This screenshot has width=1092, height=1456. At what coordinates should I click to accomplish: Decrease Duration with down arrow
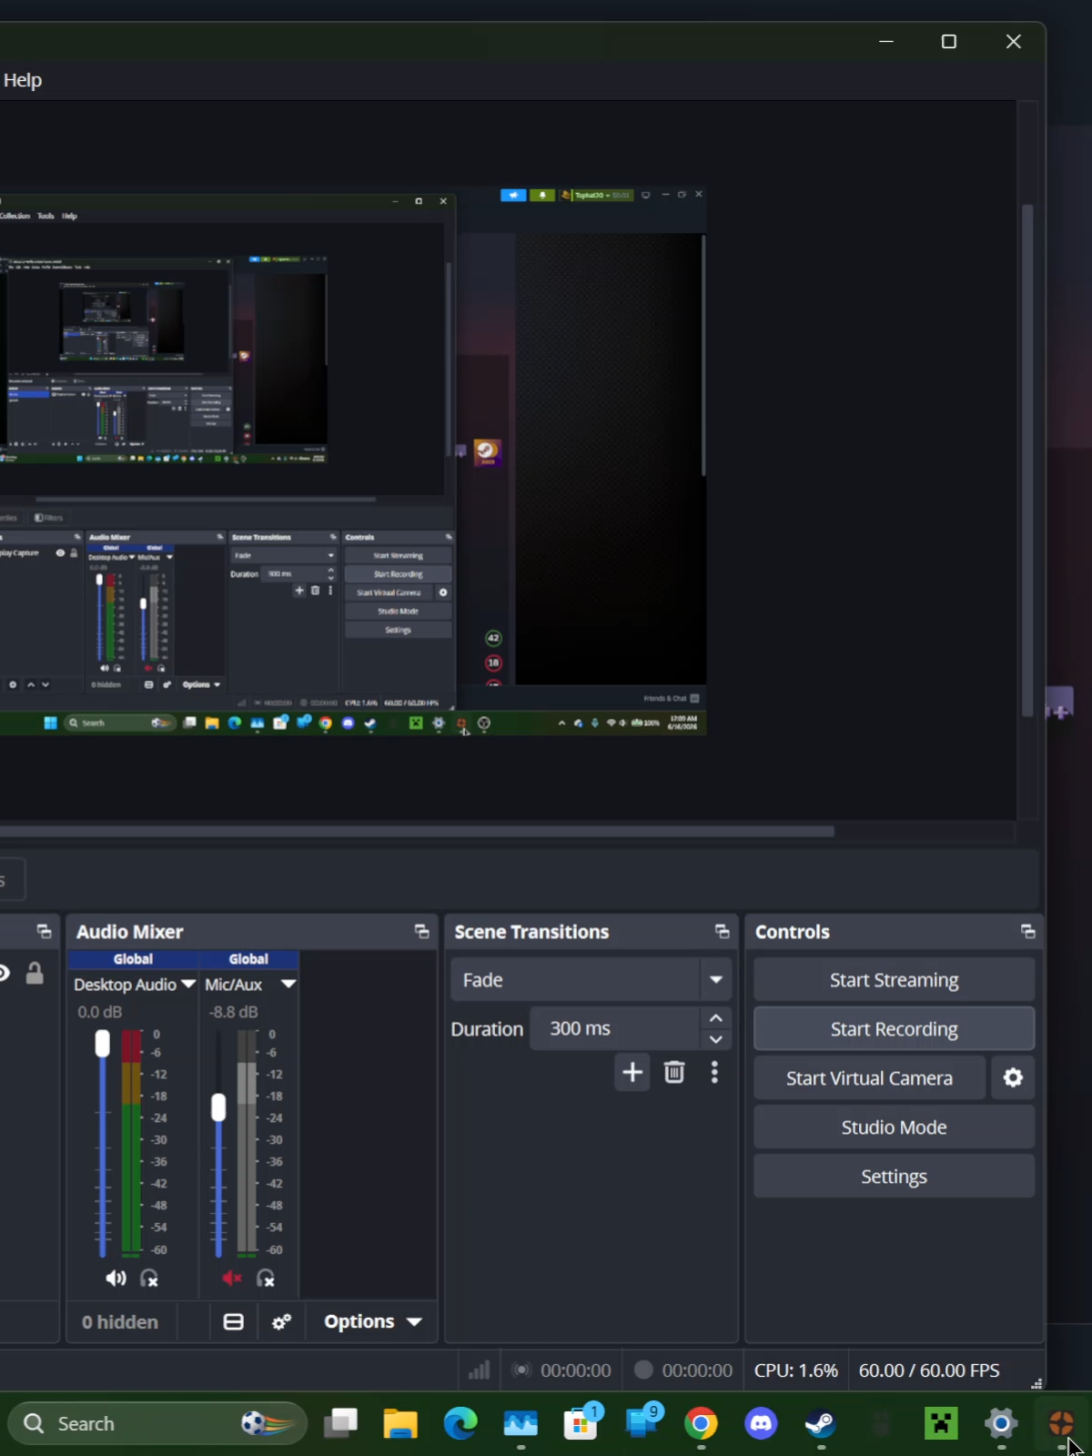tap(716, 1040)
